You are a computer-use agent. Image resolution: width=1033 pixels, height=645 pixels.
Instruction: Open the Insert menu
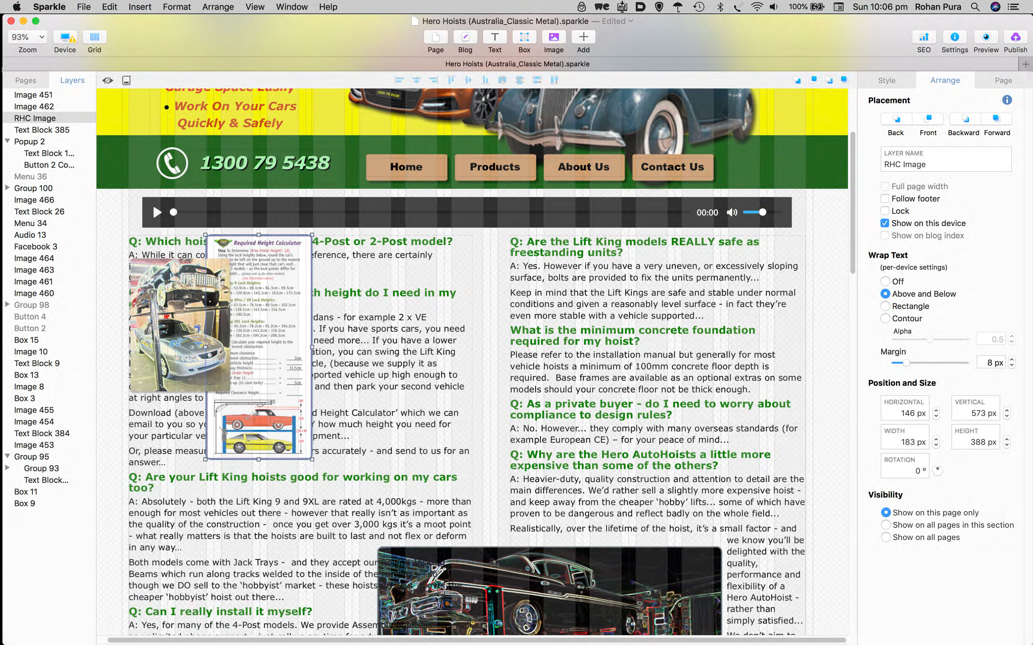pos(140,7)
